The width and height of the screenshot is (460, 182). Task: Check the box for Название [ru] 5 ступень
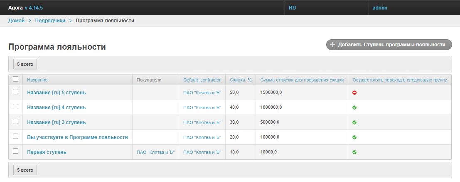click(x=16, y=92)
